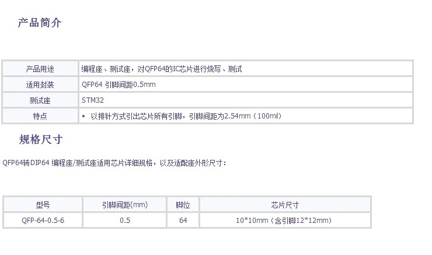Click the bullet point in the 特点 row

[84, 116]
